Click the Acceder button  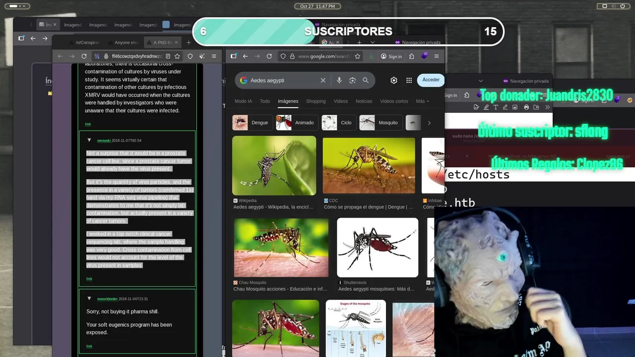coord(431,80)
